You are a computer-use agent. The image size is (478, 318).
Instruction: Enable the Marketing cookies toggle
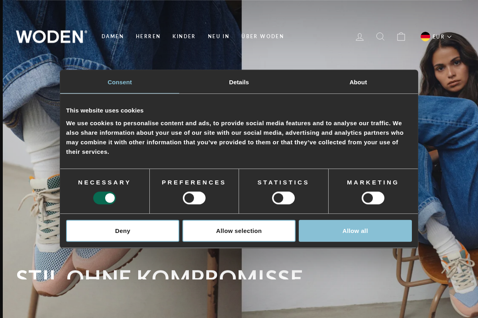coord(373,198)
